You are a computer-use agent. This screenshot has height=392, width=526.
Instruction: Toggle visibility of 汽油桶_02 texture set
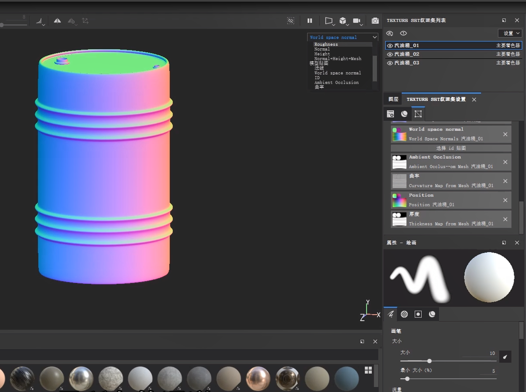click(390, 54)
